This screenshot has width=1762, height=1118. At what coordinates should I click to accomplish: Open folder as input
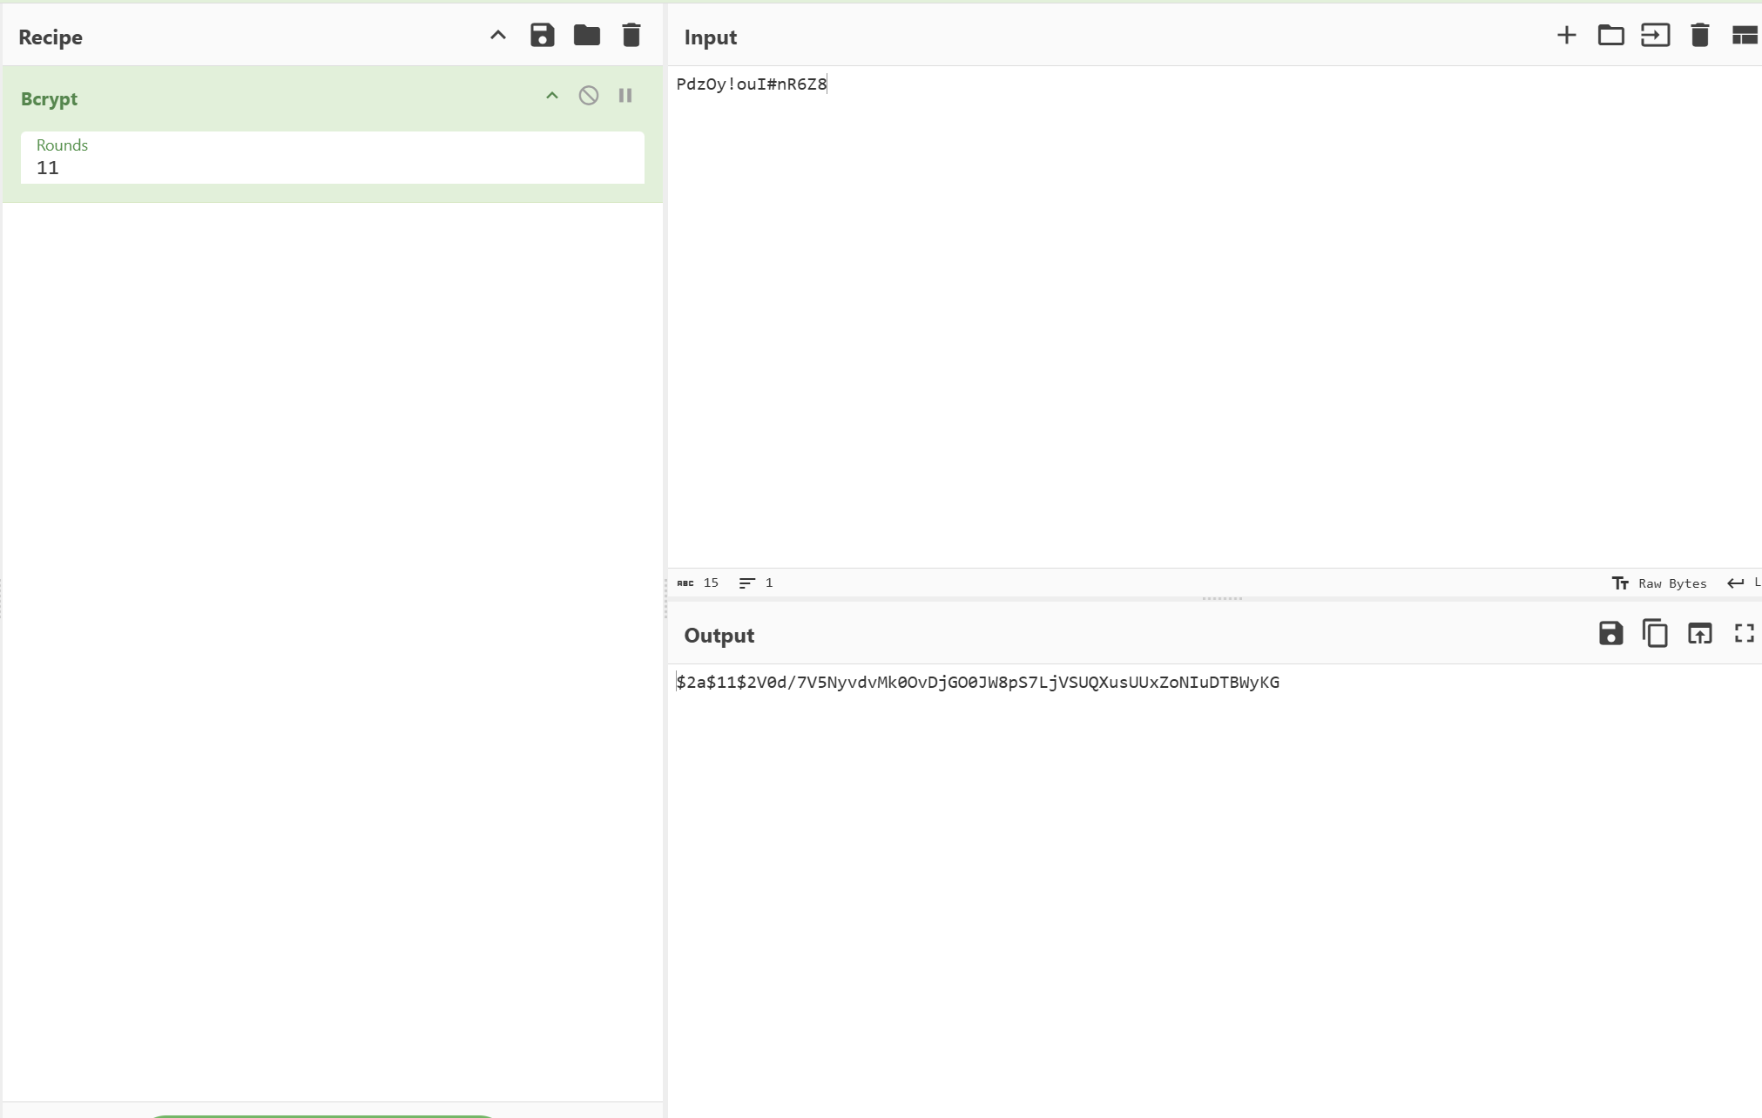(1610, 36)
